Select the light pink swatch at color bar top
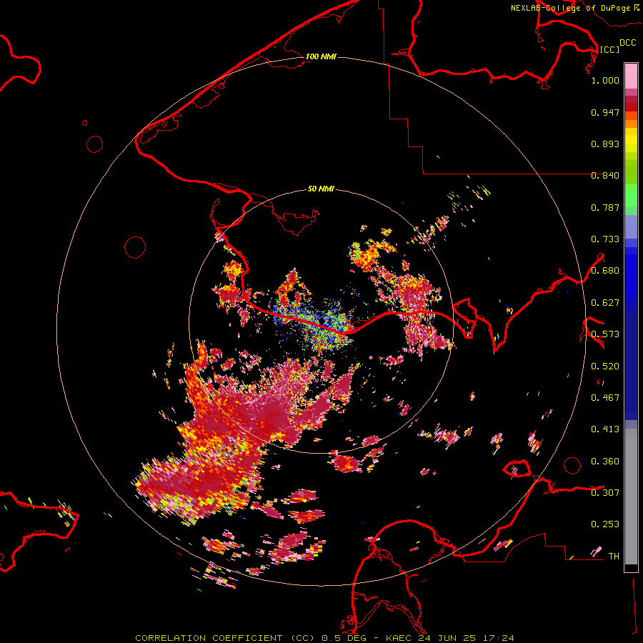643x643 pixels. coord(631,76)
